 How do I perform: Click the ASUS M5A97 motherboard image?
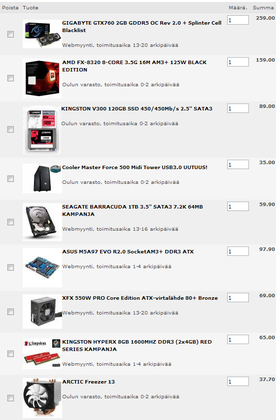42,268
